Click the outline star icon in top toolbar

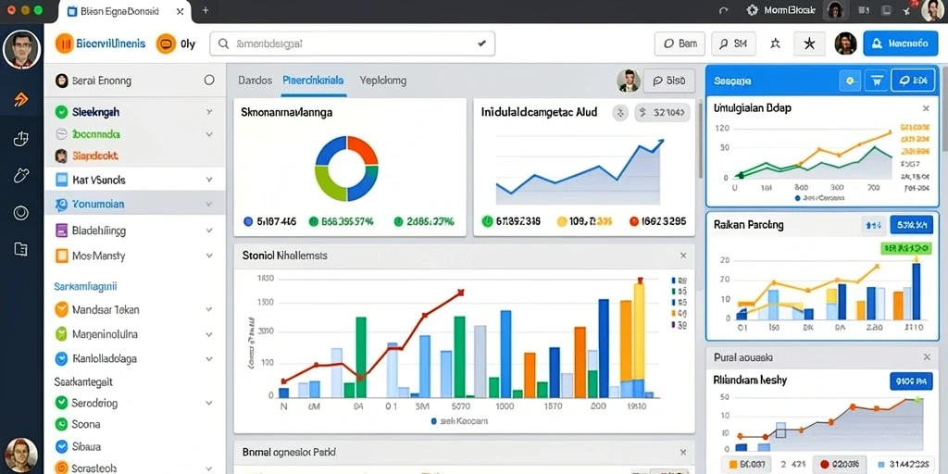pyautogui.click(x=776, y=44)
